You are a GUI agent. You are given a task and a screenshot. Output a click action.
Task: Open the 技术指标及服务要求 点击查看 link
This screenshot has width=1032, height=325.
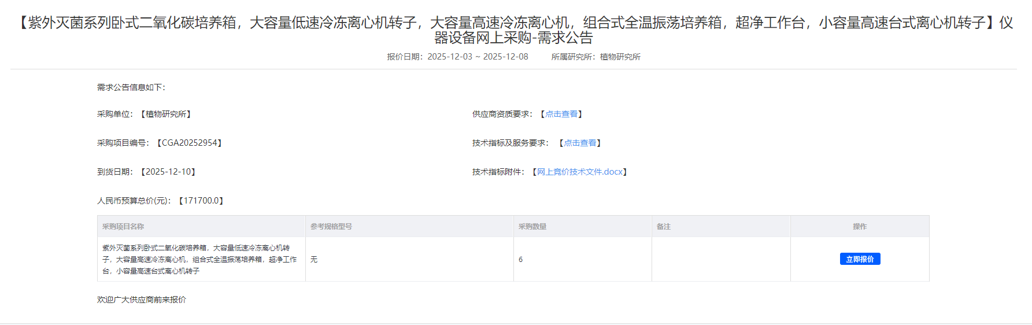coord(579,143)
